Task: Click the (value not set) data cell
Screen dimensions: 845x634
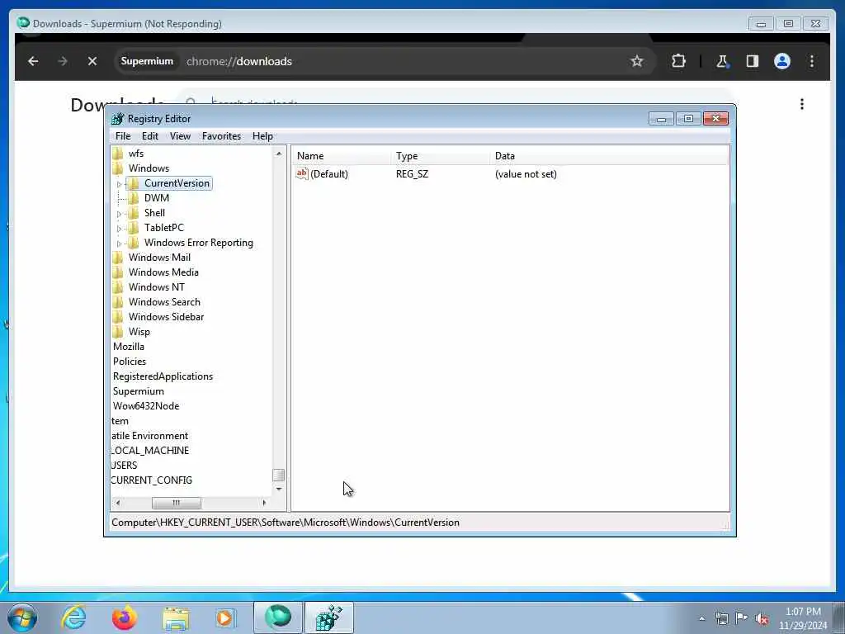Action: pyautogui.click(x=526, y=174)
